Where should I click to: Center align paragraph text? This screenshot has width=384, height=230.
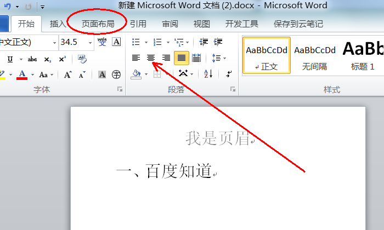[151, 58]
